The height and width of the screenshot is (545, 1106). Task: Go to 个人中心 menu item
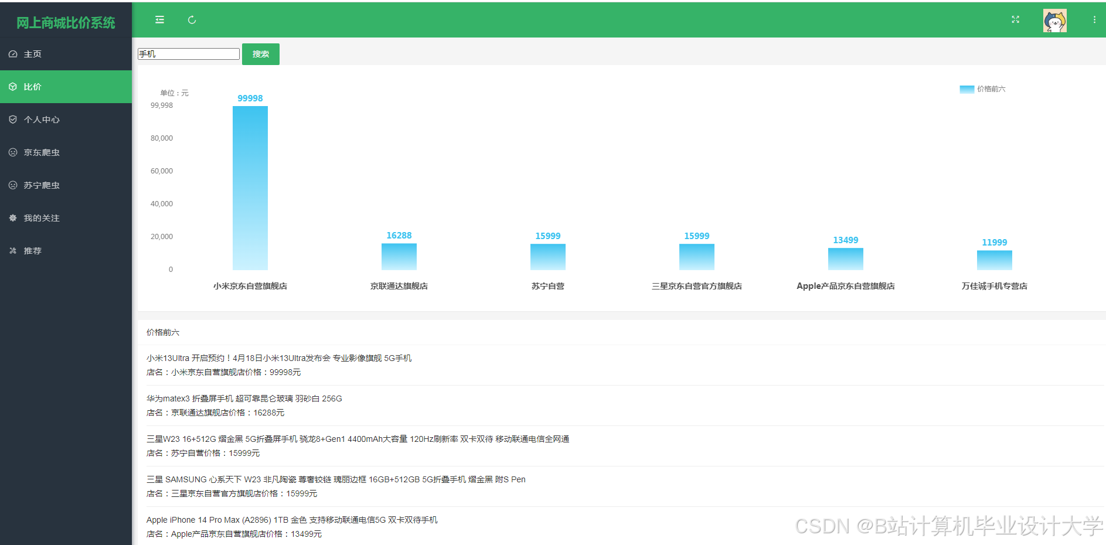[x=66, y=120]
